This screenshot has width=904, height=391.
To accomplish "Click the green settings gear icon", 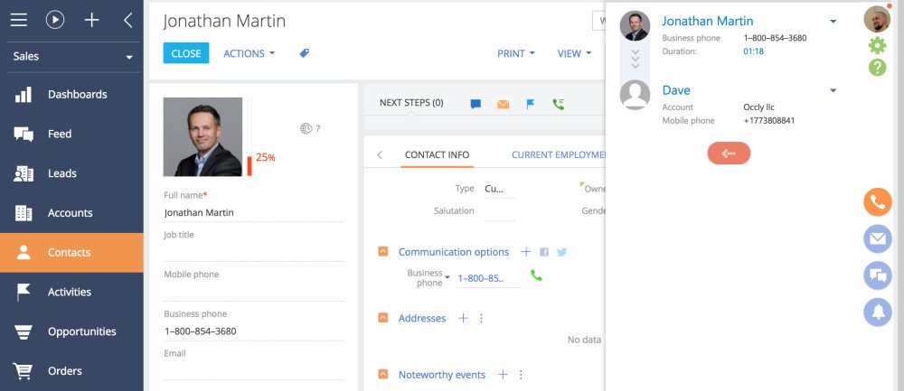I will (877, 45).
